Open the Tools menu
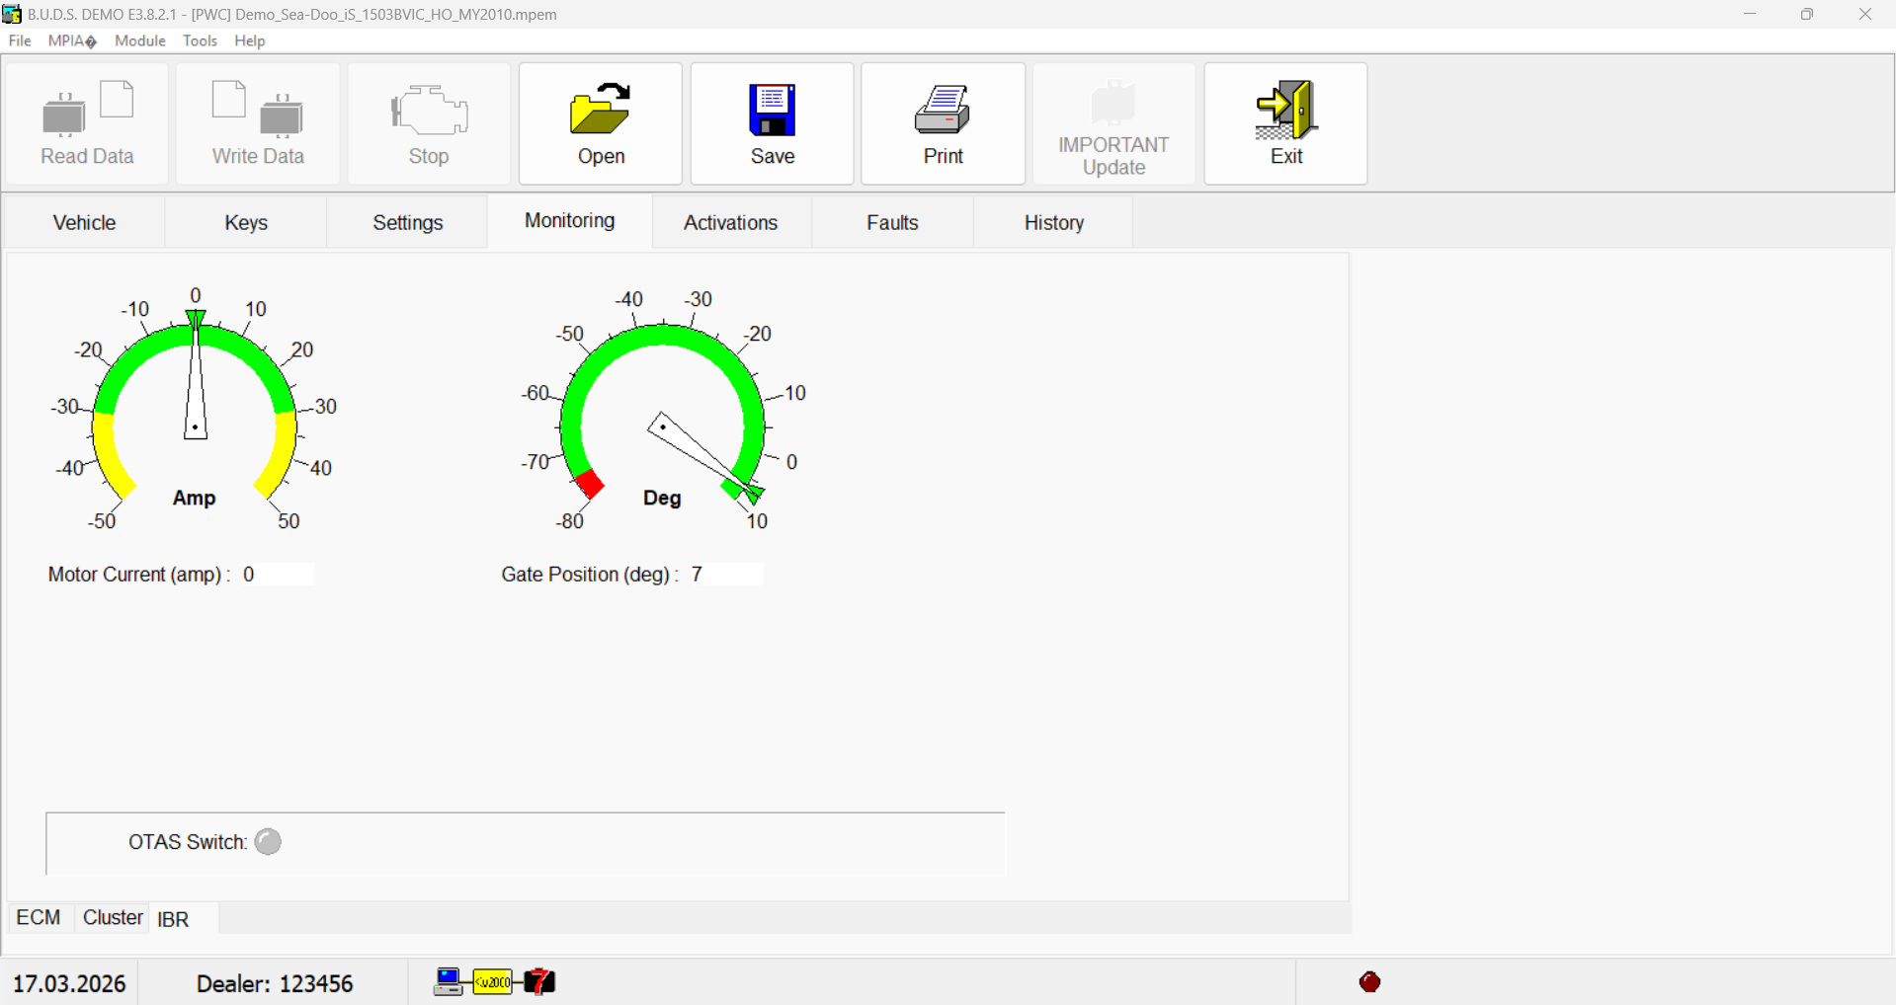1896x1005 pixels. [x=200, y=40]
